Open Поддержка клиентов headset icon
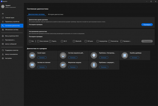The width and height of the screenshot is (158, 106). 3,50
